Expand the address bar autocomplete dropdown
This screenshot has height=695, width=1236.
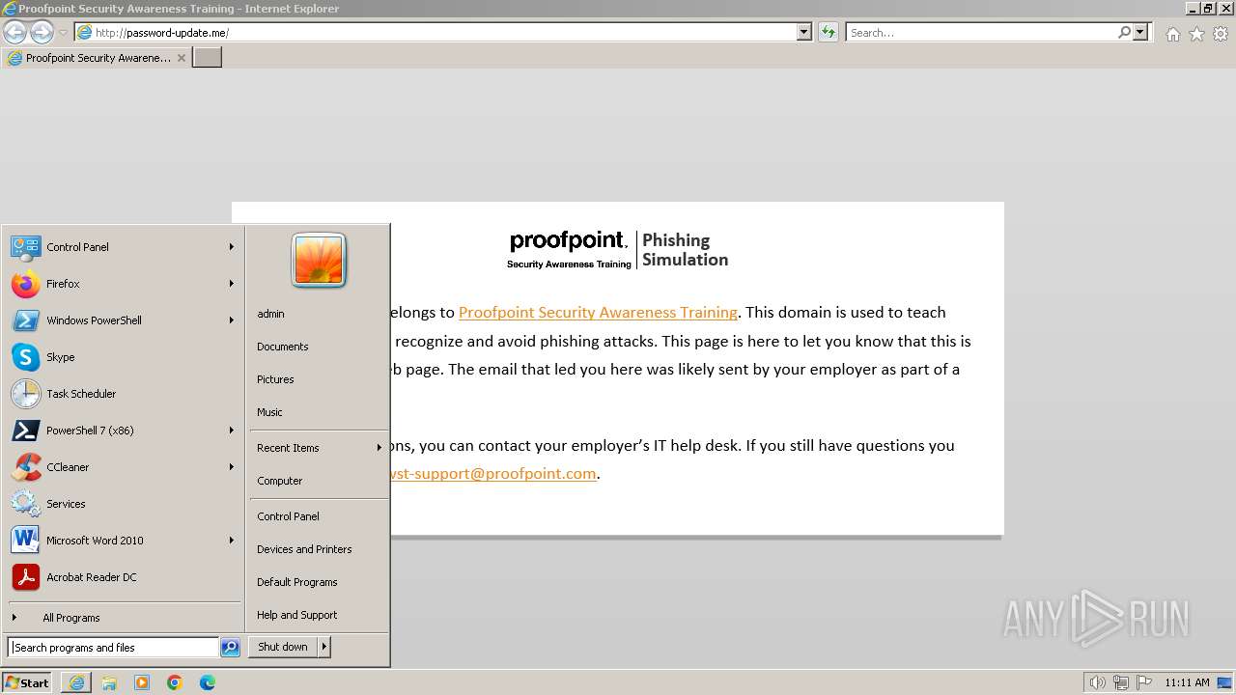tap(804, 32)
